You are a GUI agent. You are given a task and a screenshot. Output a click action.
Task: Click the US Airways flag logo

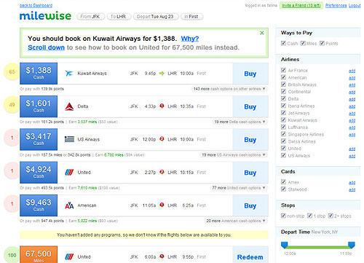click(69, 139)
